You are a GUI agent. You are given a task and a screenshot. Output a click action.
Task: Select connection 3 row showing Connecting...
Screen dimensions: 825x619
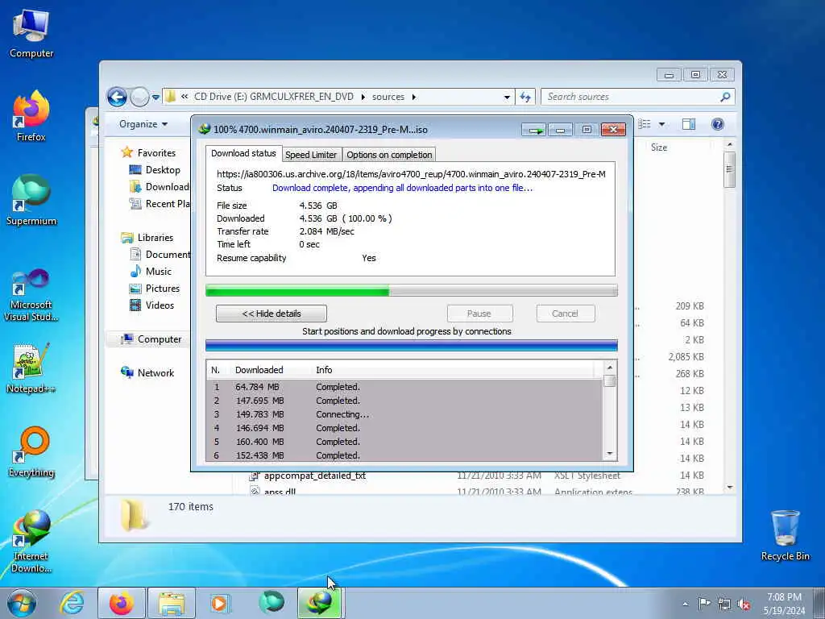(404, 414)
